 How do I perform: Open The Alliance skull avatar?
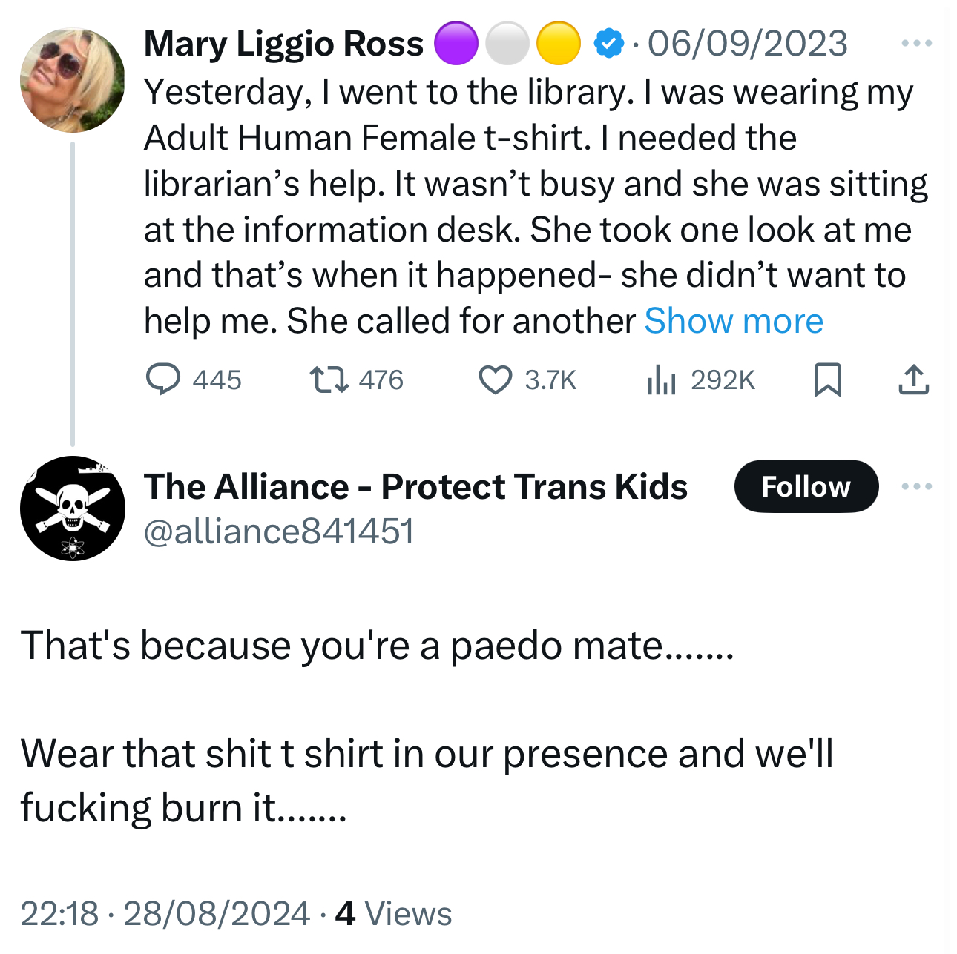pyautogui.click(x=72, y=509)
